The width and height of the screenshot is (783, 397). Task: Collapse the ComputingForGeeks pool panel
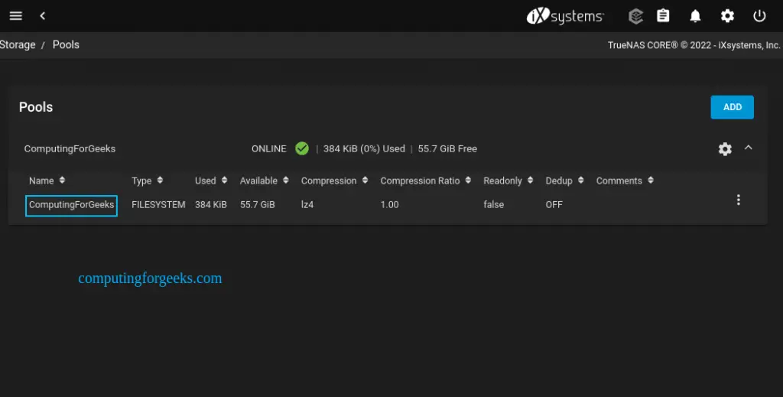(748, 148)
